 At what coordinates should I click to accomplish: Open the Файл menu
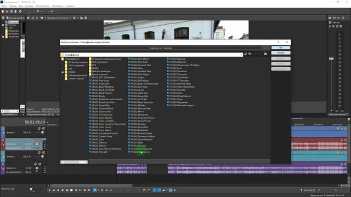(4, 6)
